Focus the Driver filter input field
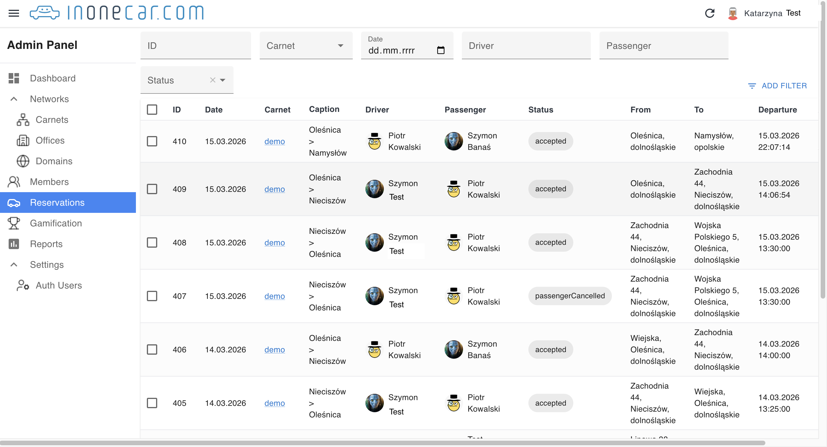Screen dimensions: 827x447 pos(526,45)
